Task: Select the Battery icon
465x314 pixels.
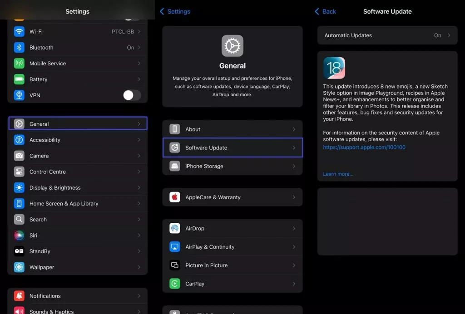Action: (19, 79)
